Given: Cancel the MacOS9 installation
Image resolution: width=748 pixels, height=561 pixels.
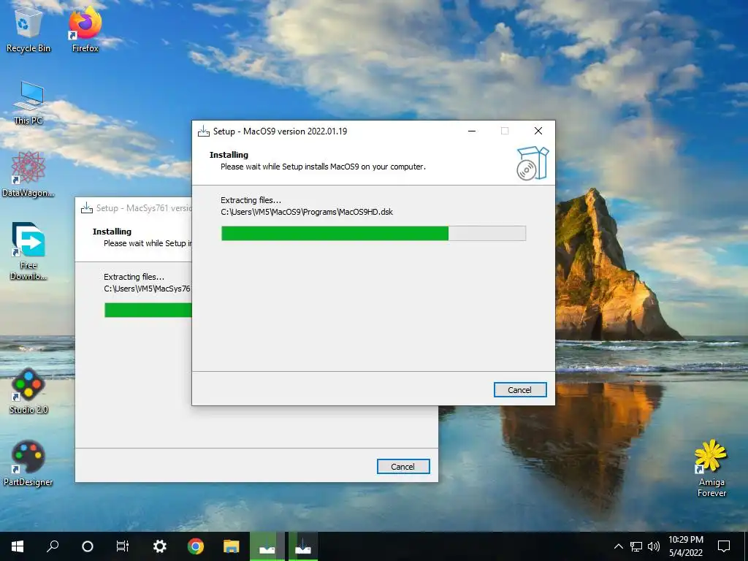Looking at the screenshot, I should point(520,390).
